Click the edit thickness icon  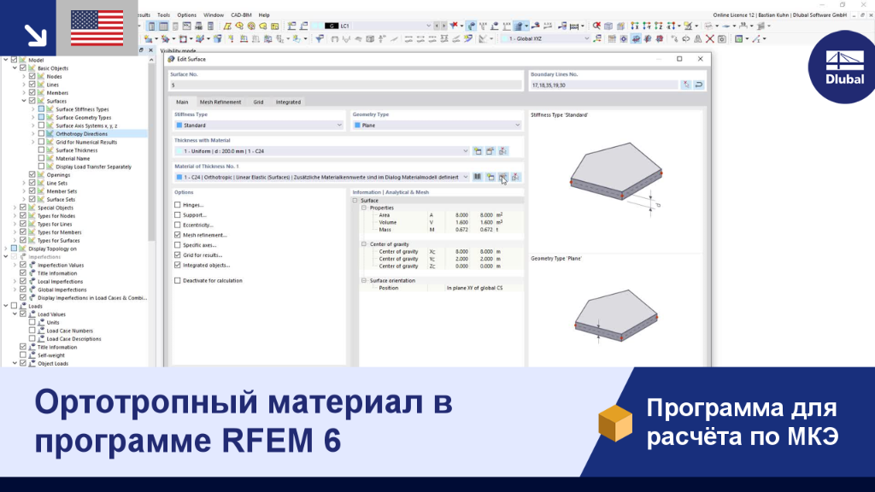[490, 151]
